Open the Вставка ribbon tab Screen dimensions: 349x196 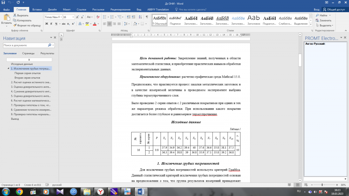point(38,10)
